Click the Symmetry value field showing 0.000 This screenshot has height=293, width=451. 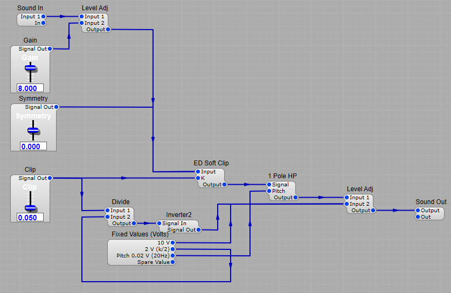tap(33, 146)
